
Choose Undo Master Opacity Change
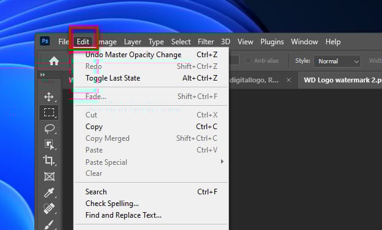[151, 55]
